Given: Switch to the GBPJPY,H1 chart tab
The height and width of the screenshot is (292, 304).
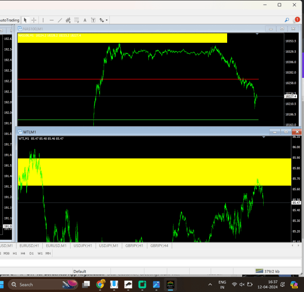Looking at the screenshot, I should click(x=134, y=246).
